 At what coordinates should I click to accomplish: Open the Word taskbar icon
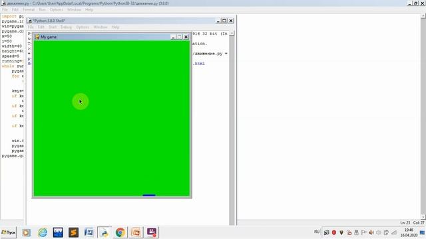tap(89, 232)
